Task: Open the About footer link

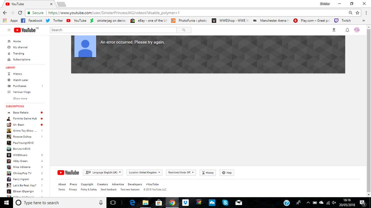Action: pos(62,184)
